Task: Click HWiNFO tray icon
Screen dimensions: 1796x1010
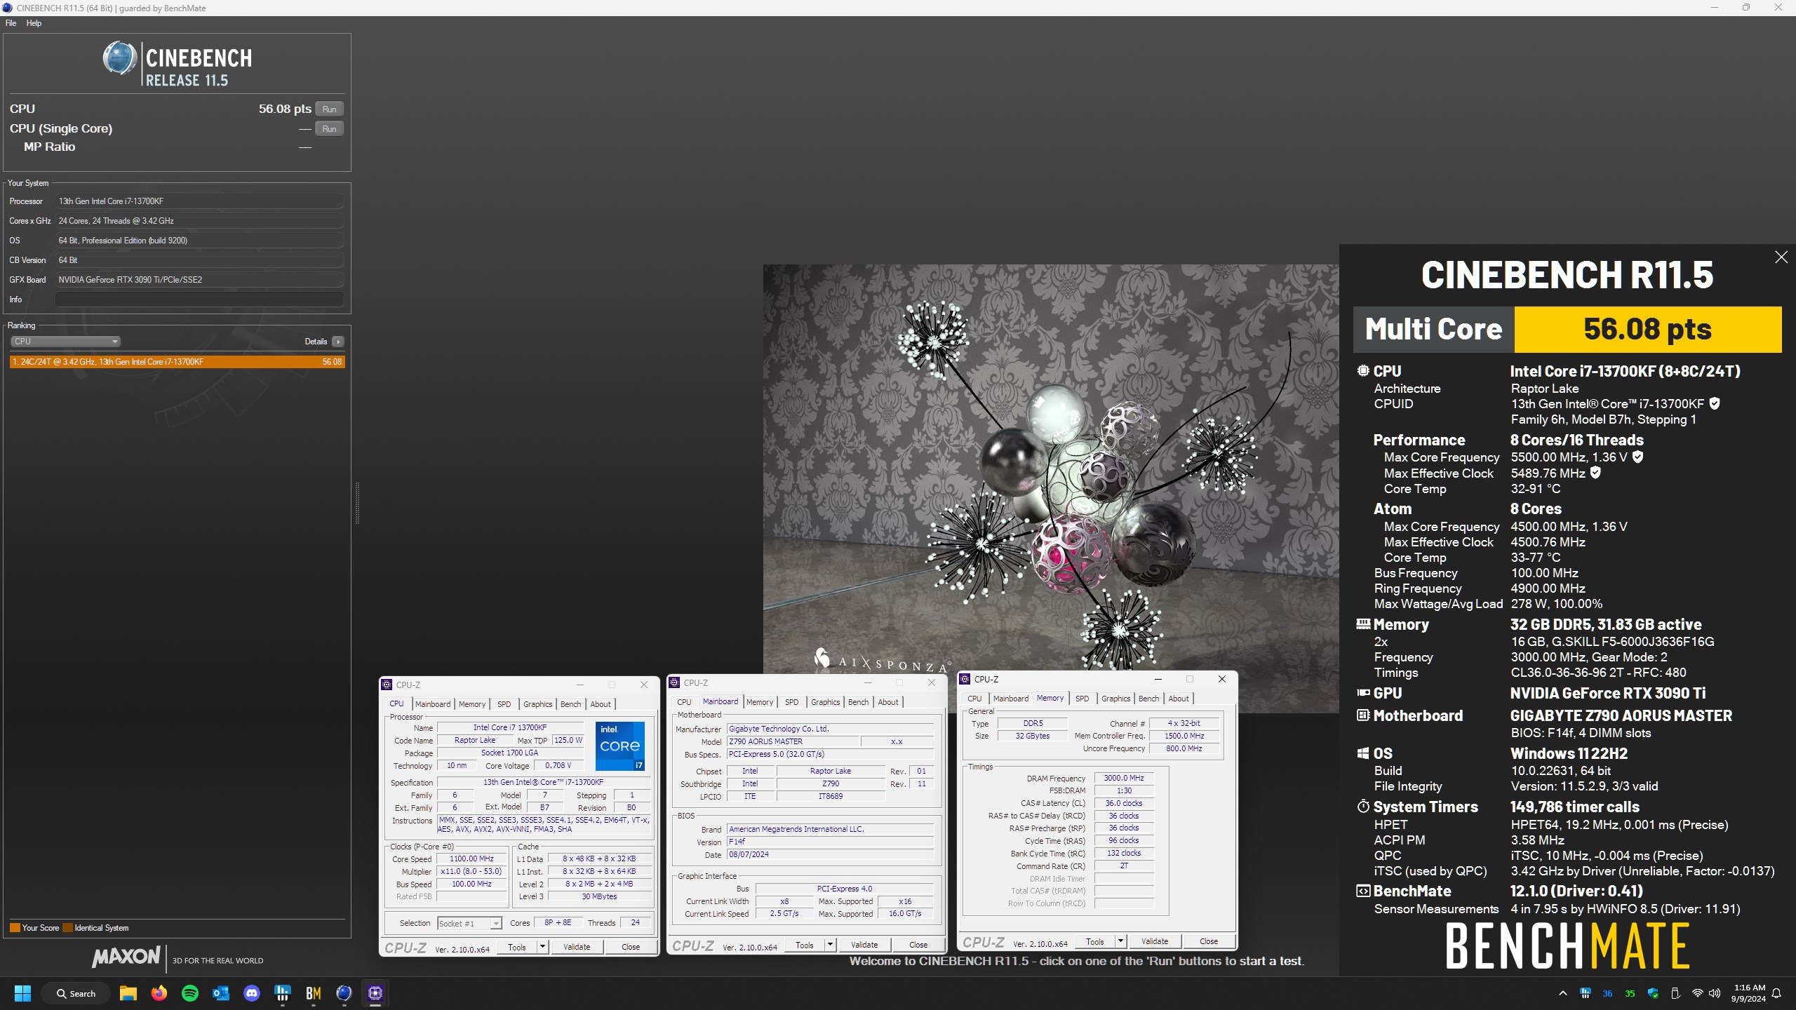Action: (x=1585, y=993)
